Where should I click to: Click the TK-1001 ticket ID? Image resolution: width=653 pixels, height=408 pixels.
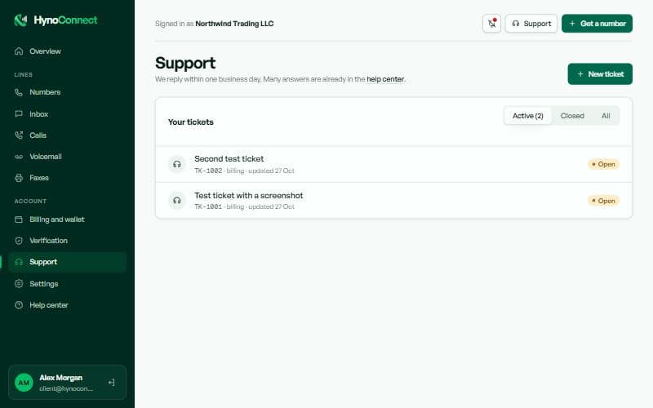pos(208,206)
